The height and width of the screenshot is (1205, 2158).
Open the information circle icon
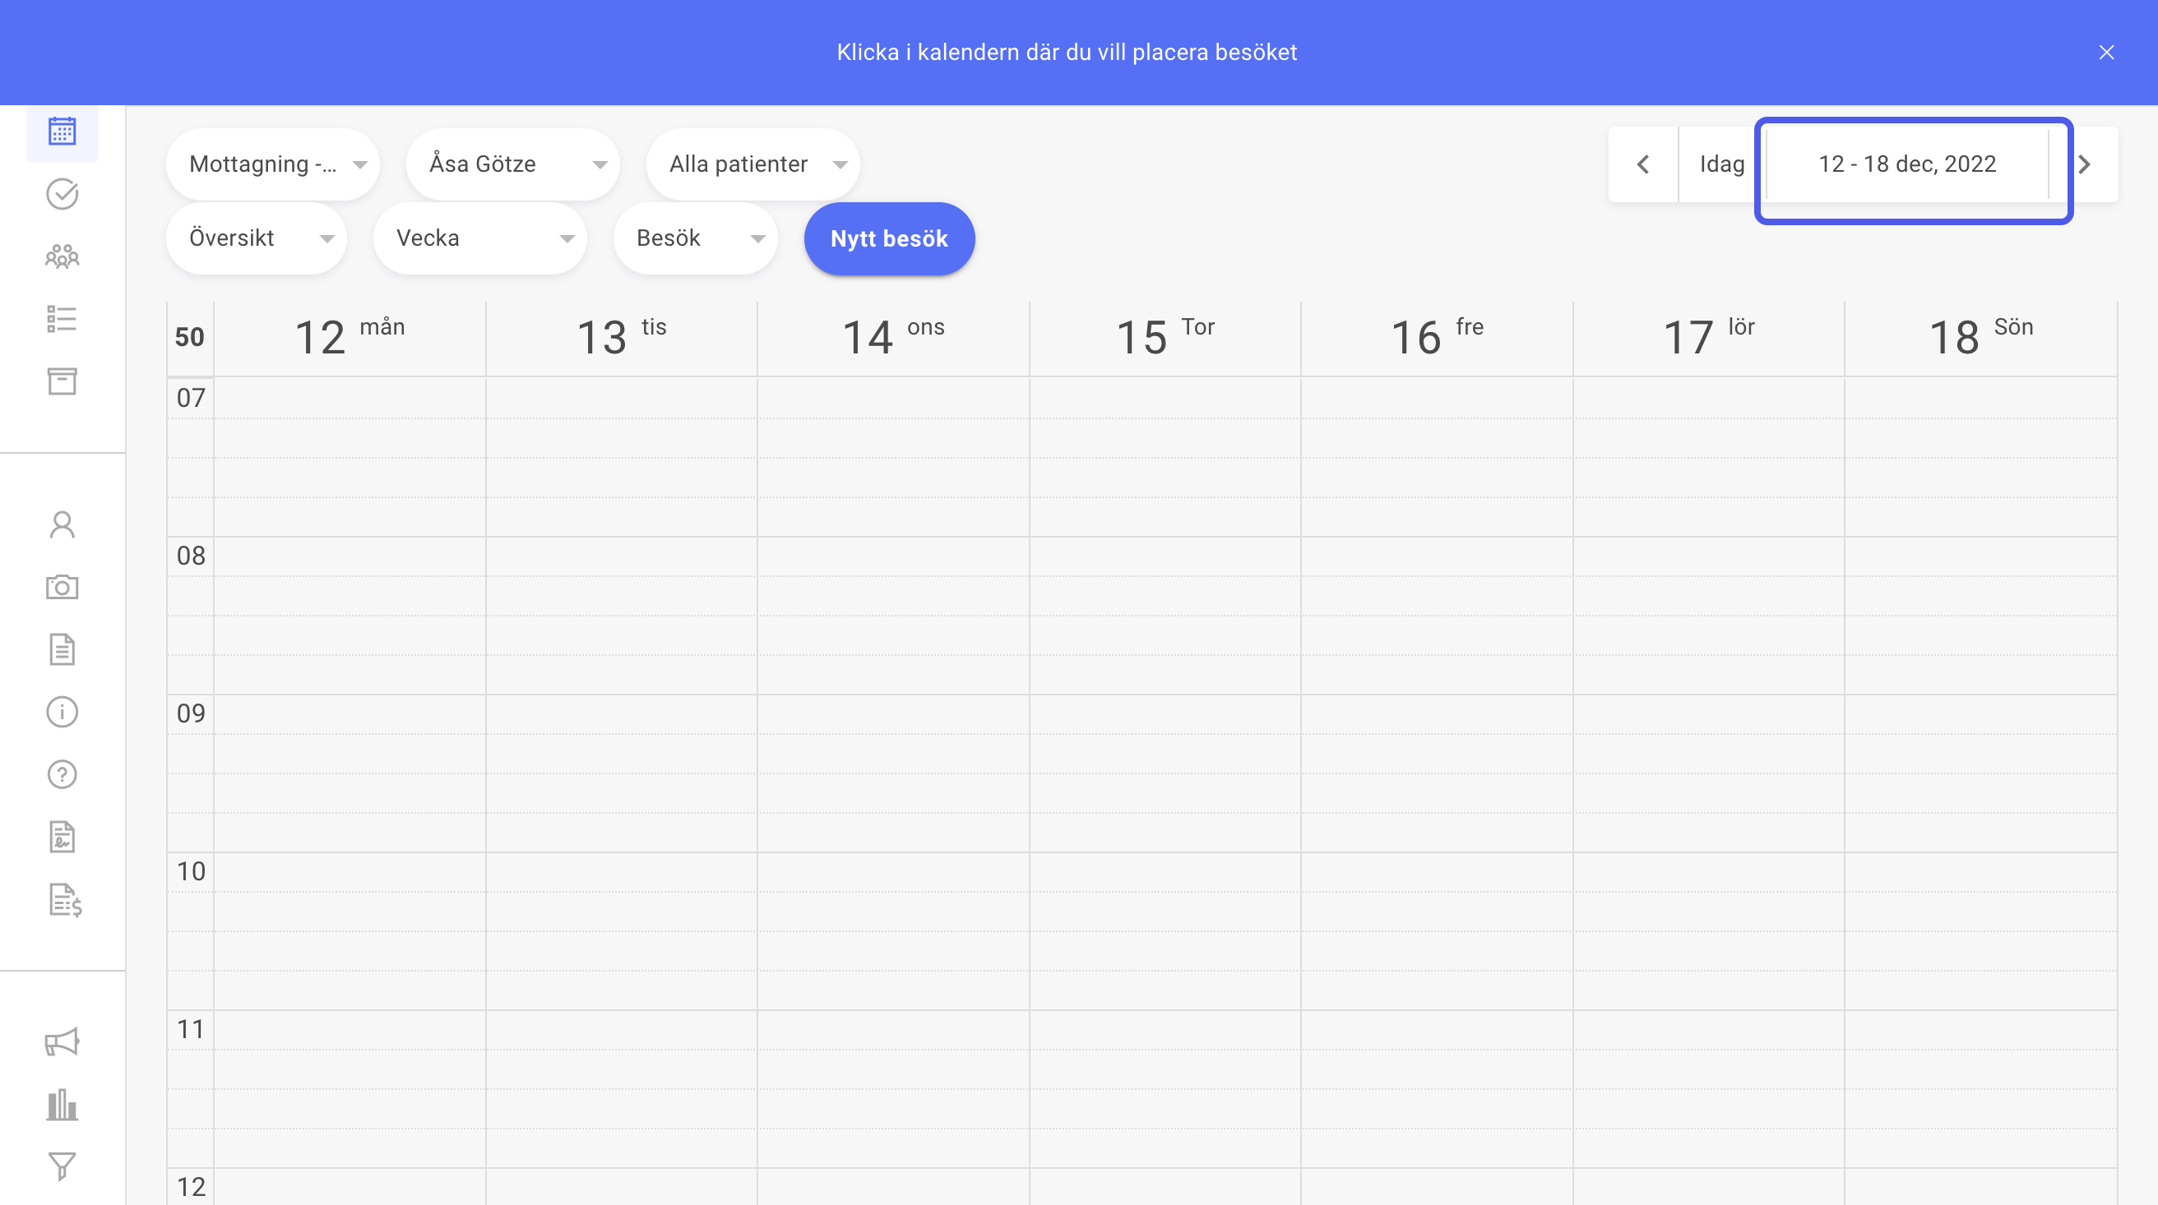62,712
